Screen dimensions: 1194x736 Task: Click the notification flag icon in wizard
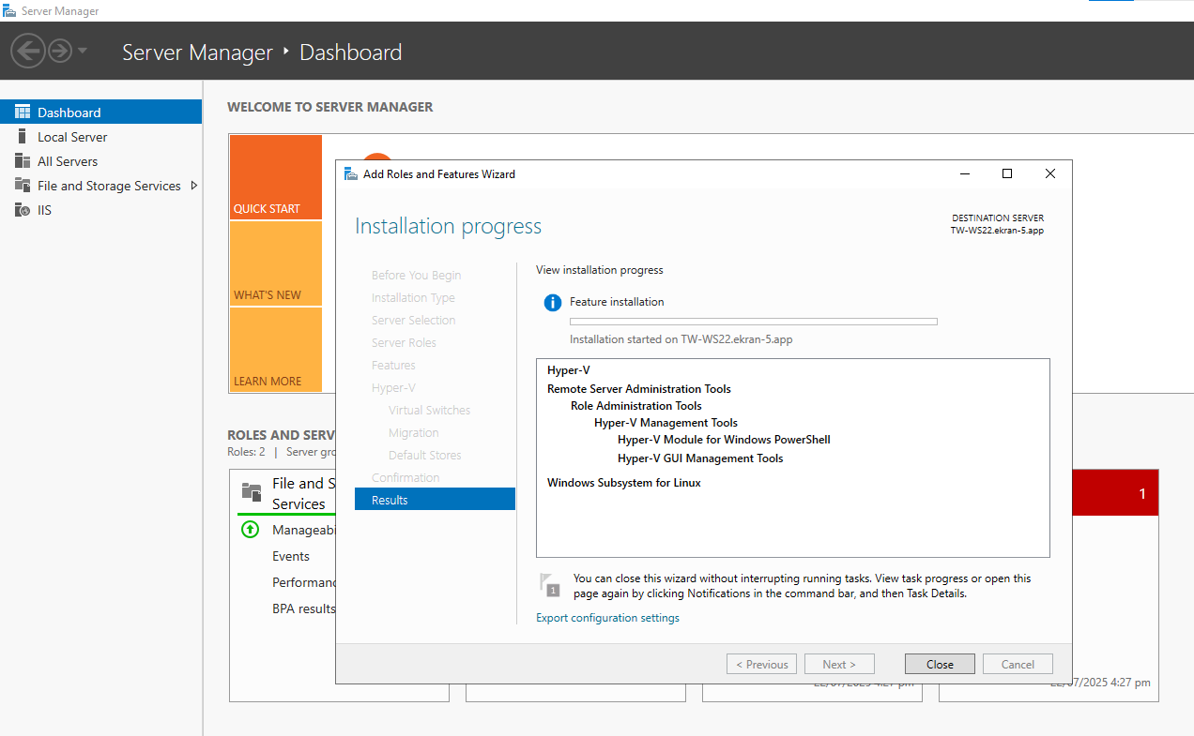[549, 584]
